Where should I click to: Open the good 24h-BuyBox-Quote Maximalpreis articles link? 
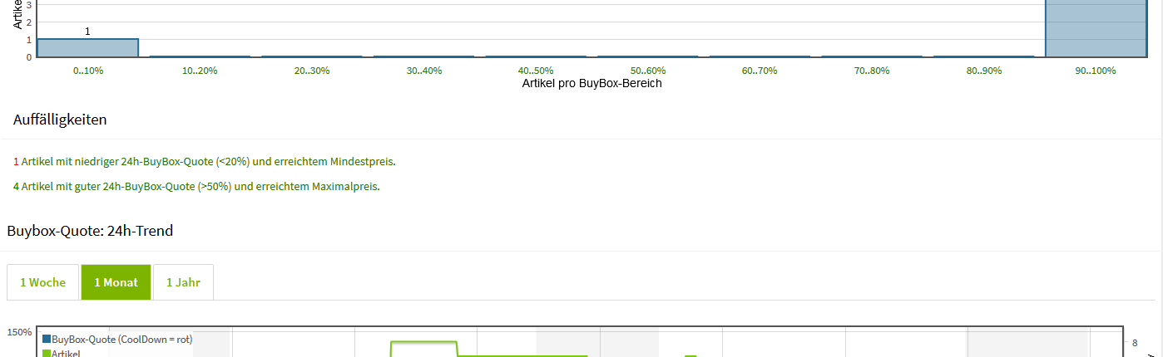(x=196, y=186)
